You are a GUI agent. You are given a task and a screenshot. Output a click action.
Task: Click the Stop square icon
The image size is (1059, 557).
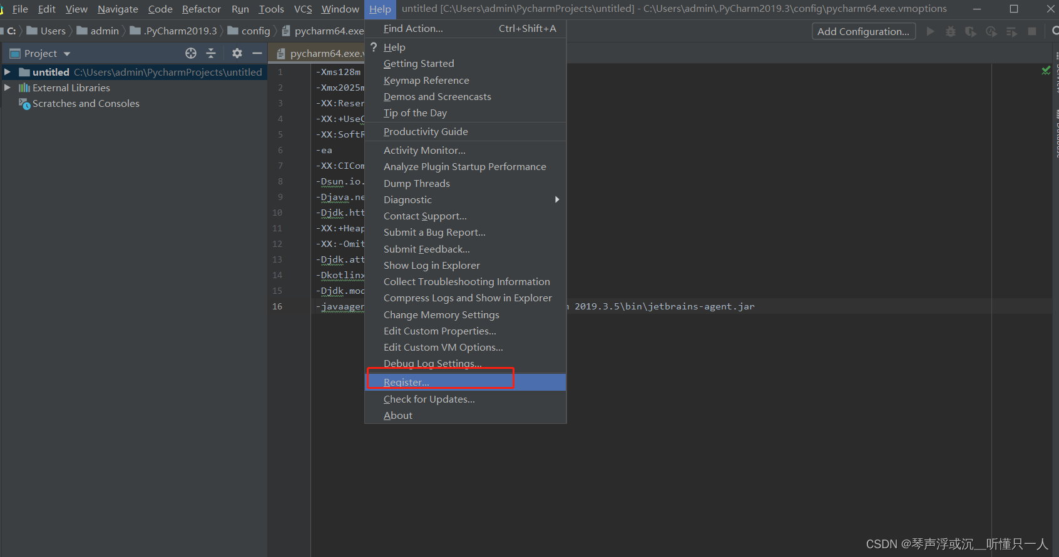pyautogui.click(x=1032, y=31)
